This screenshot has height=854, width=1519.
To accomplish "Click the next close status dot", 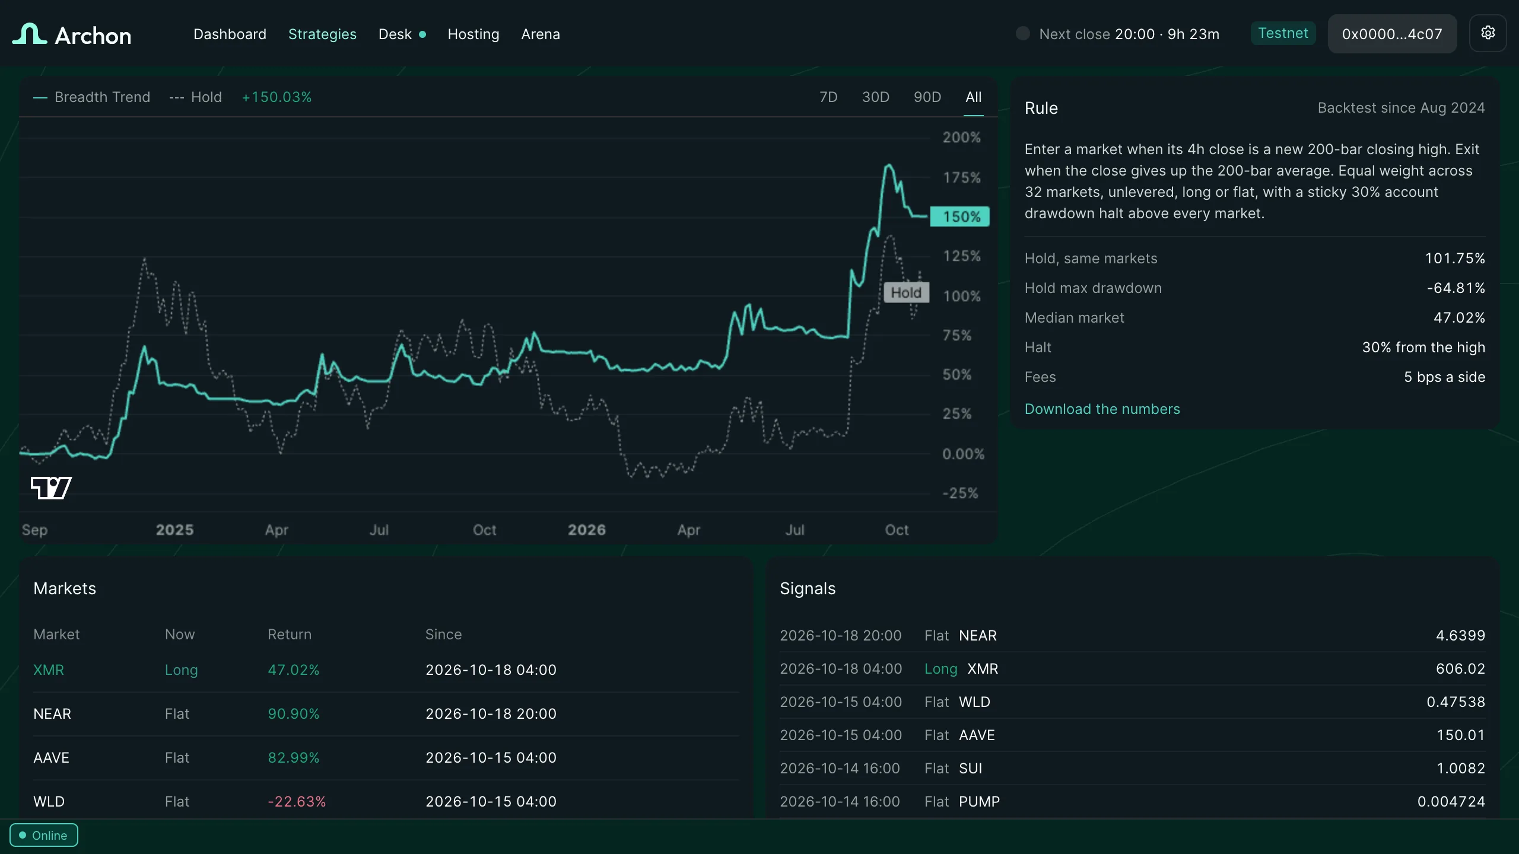I will [x=1023, y=34].
